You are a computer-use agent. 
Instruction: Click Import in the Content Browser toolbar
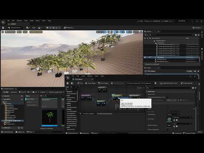[14, 92]
